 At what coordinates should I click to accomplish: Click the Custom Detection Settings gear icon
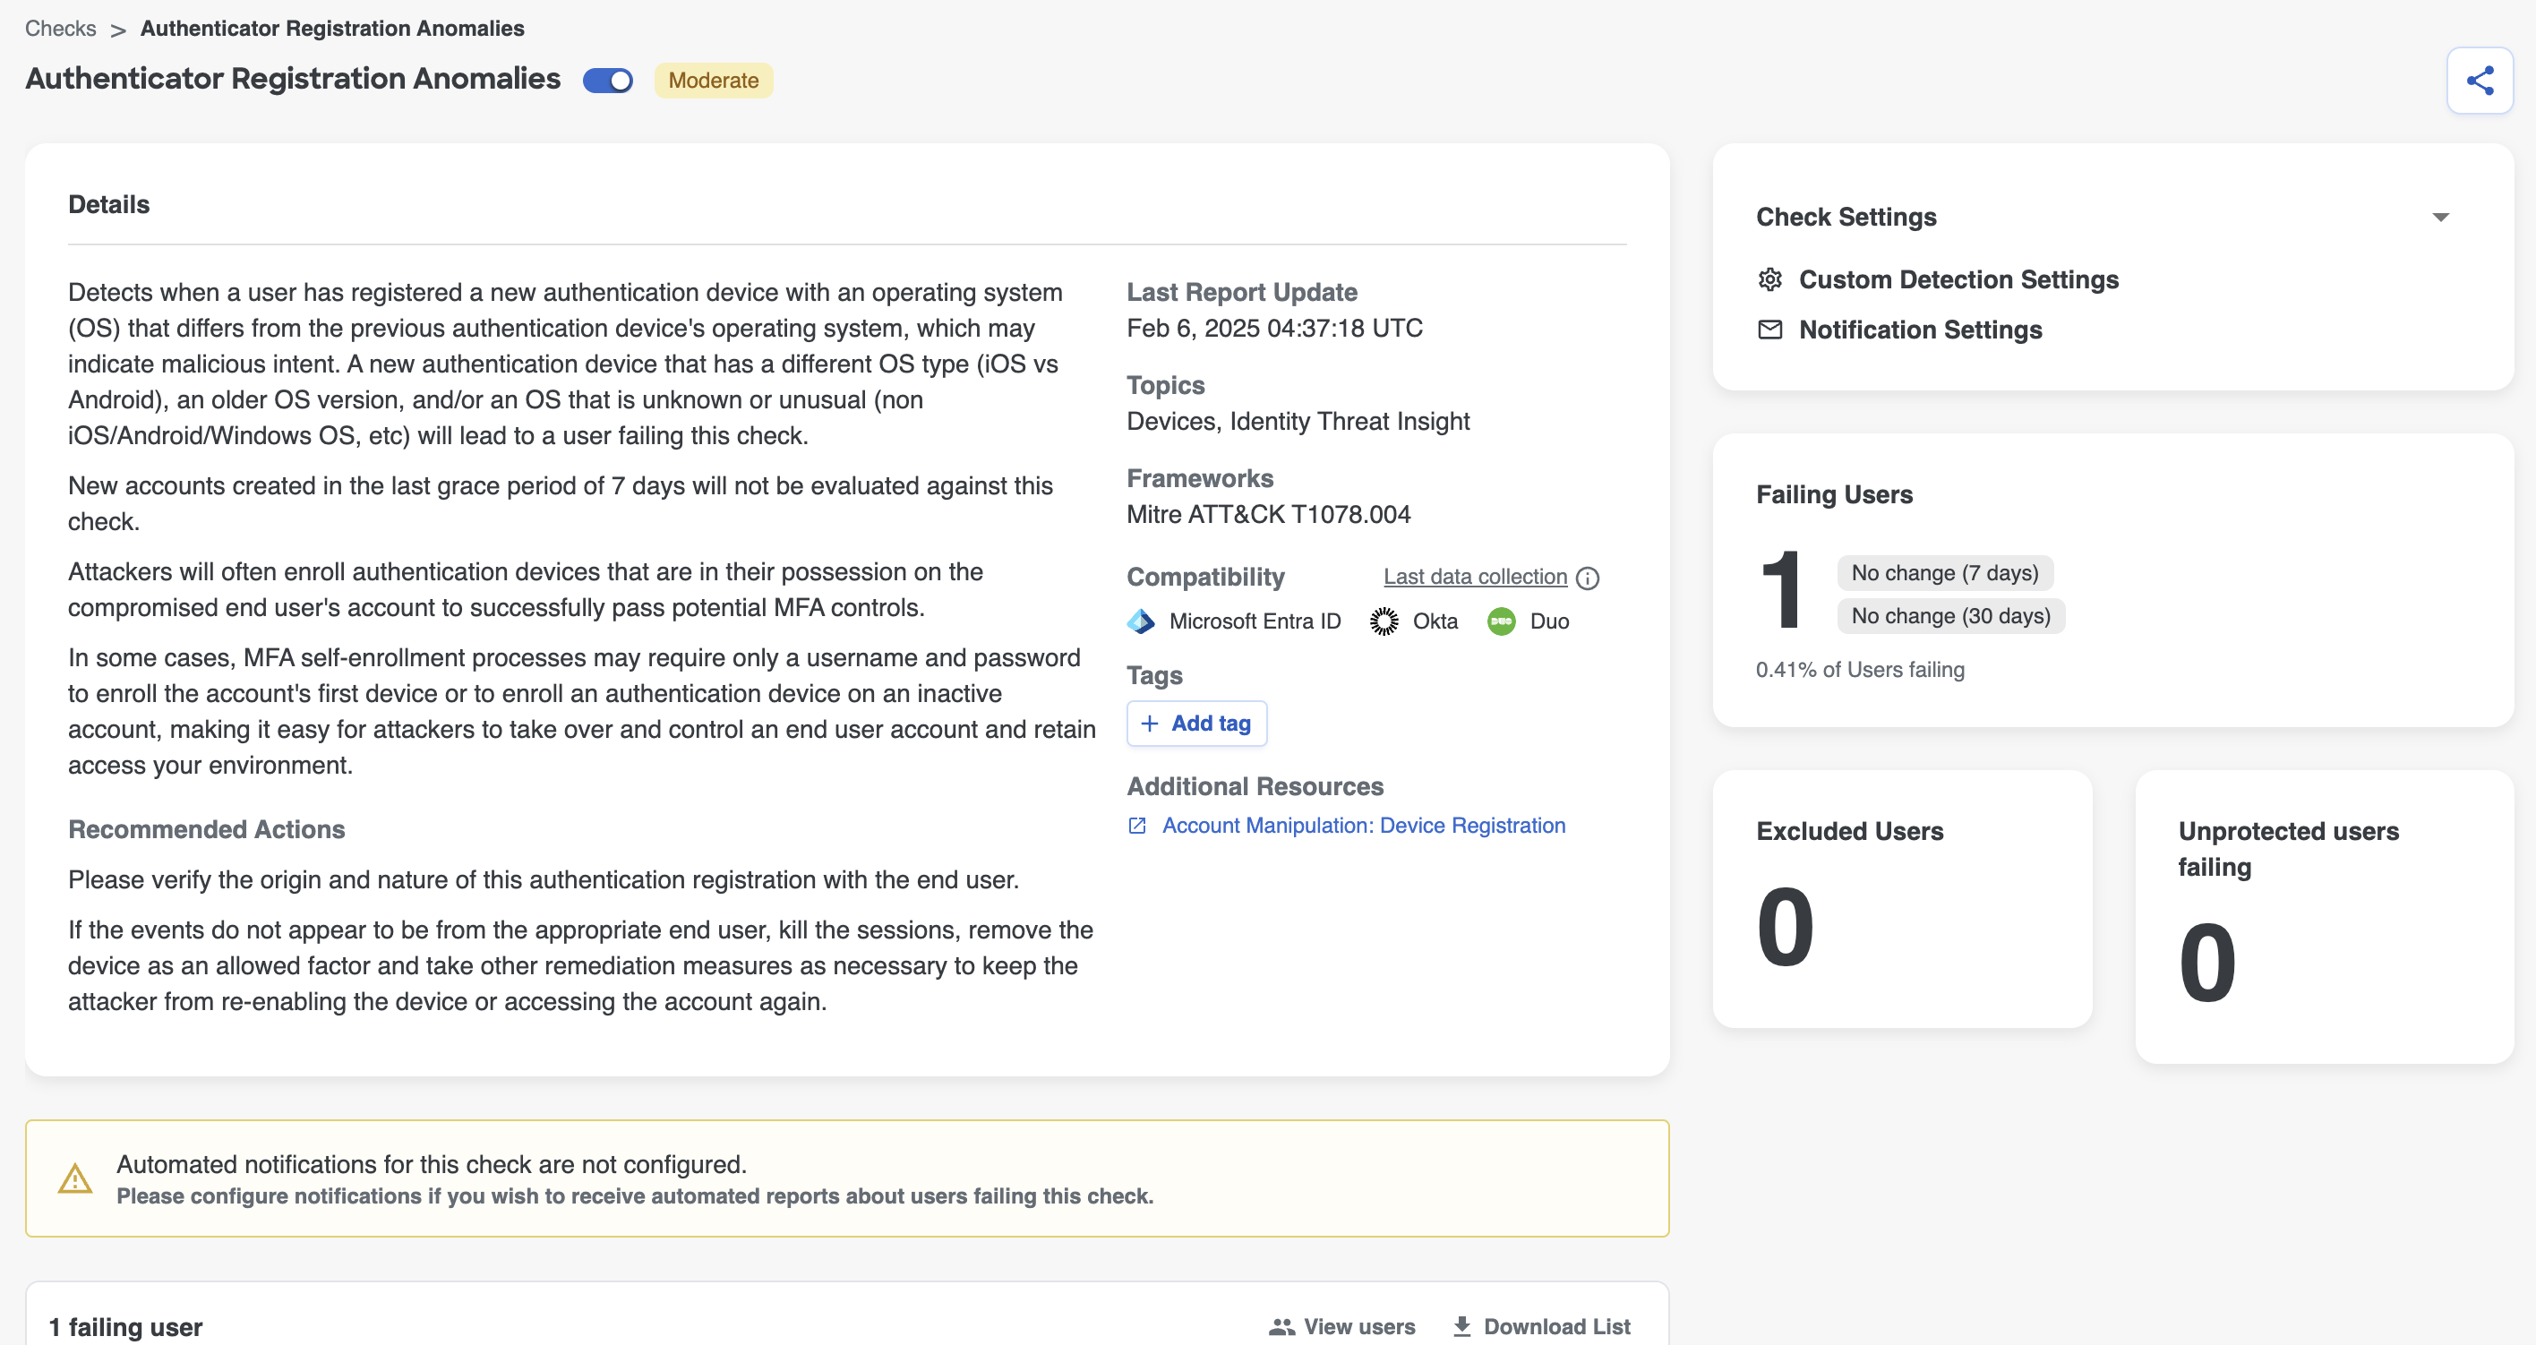click(1769, 279)
